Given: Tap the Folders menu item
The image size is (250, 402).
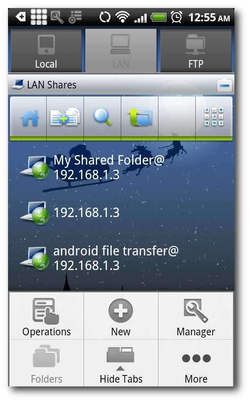Looking at the screenshot, I should pyautogui.click(x=47, y=363).
